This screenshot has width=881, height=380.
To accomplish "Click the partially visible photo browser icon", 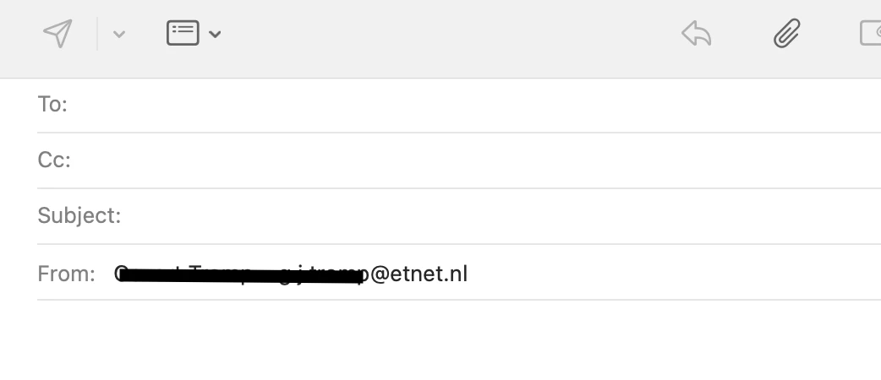I will point(871,34).
